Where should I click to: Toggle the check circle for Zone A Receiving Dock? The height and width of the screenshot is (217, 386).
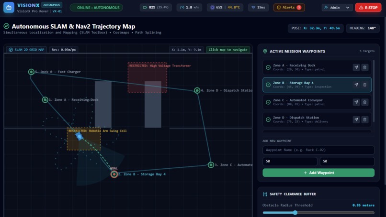268,67
